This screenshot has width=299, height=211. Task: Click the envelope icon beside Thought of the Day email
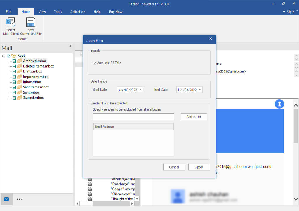90,199
